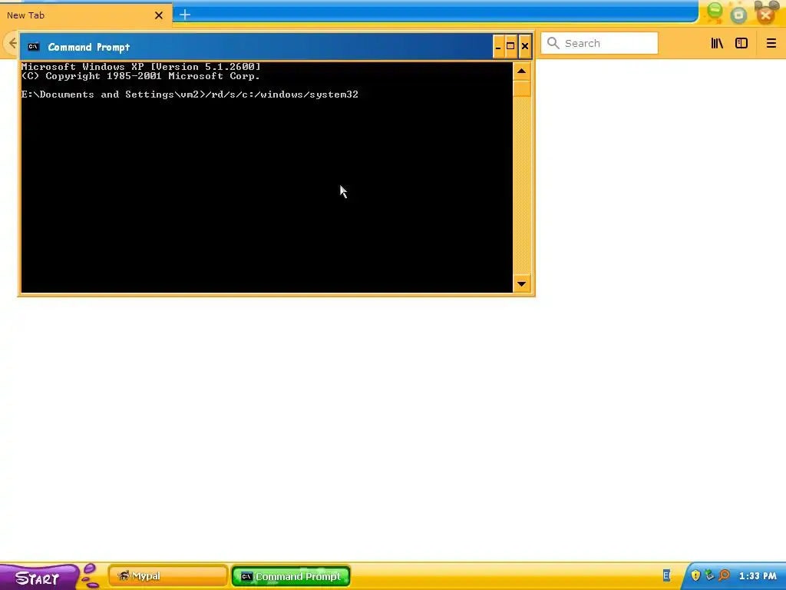This screenshot has width=786, height=590.
Task: Open the Mypal browser hamburger menu
Action: 771,43
